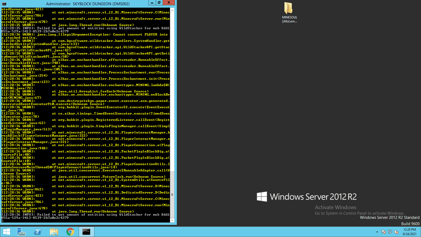Click the line containing "org.bukkit.plugin.RegisteredListener.callEvent"
The image size is (421, 237).
pyautogui.click(x=86, y=120)
